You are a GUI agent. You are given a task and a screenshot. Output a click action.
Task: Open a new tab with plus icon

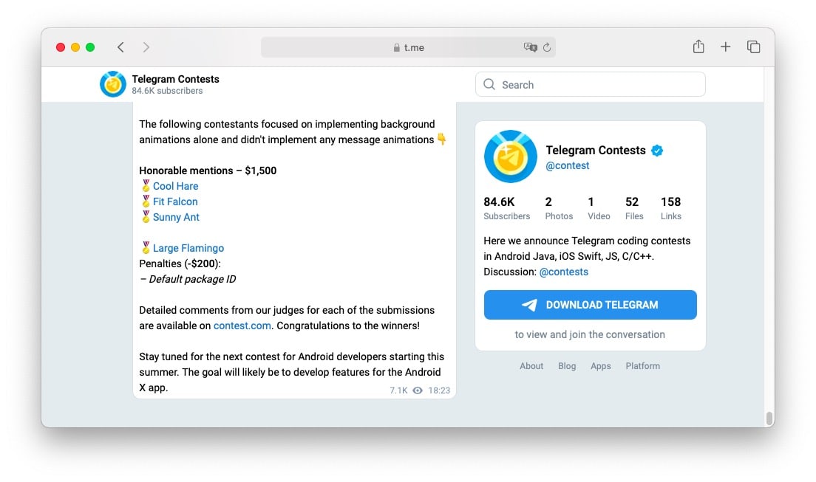pyautogui.click(x=726, y=47)
